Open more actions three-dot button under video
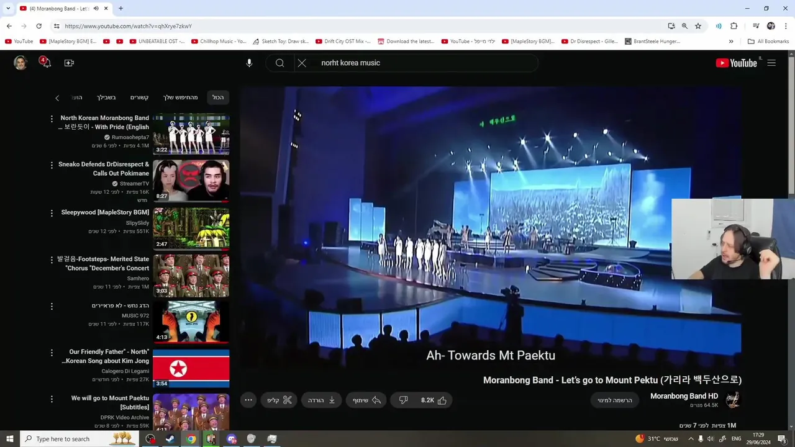 click(x=248, y=400)
